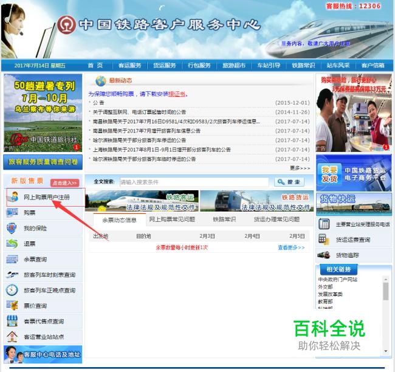395x372 pixels.
Task: Click the related links scrollbar thumb
Action: [x=386, y=291]
